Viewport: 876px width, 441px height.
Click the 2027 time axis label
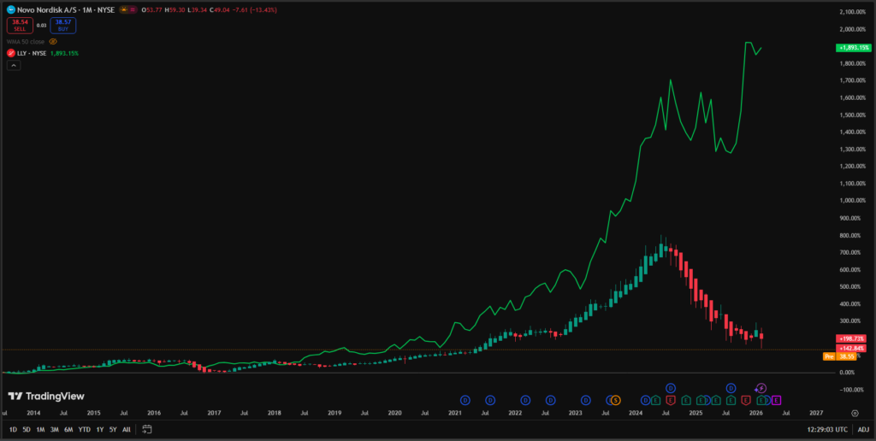(x=816, y=413)
